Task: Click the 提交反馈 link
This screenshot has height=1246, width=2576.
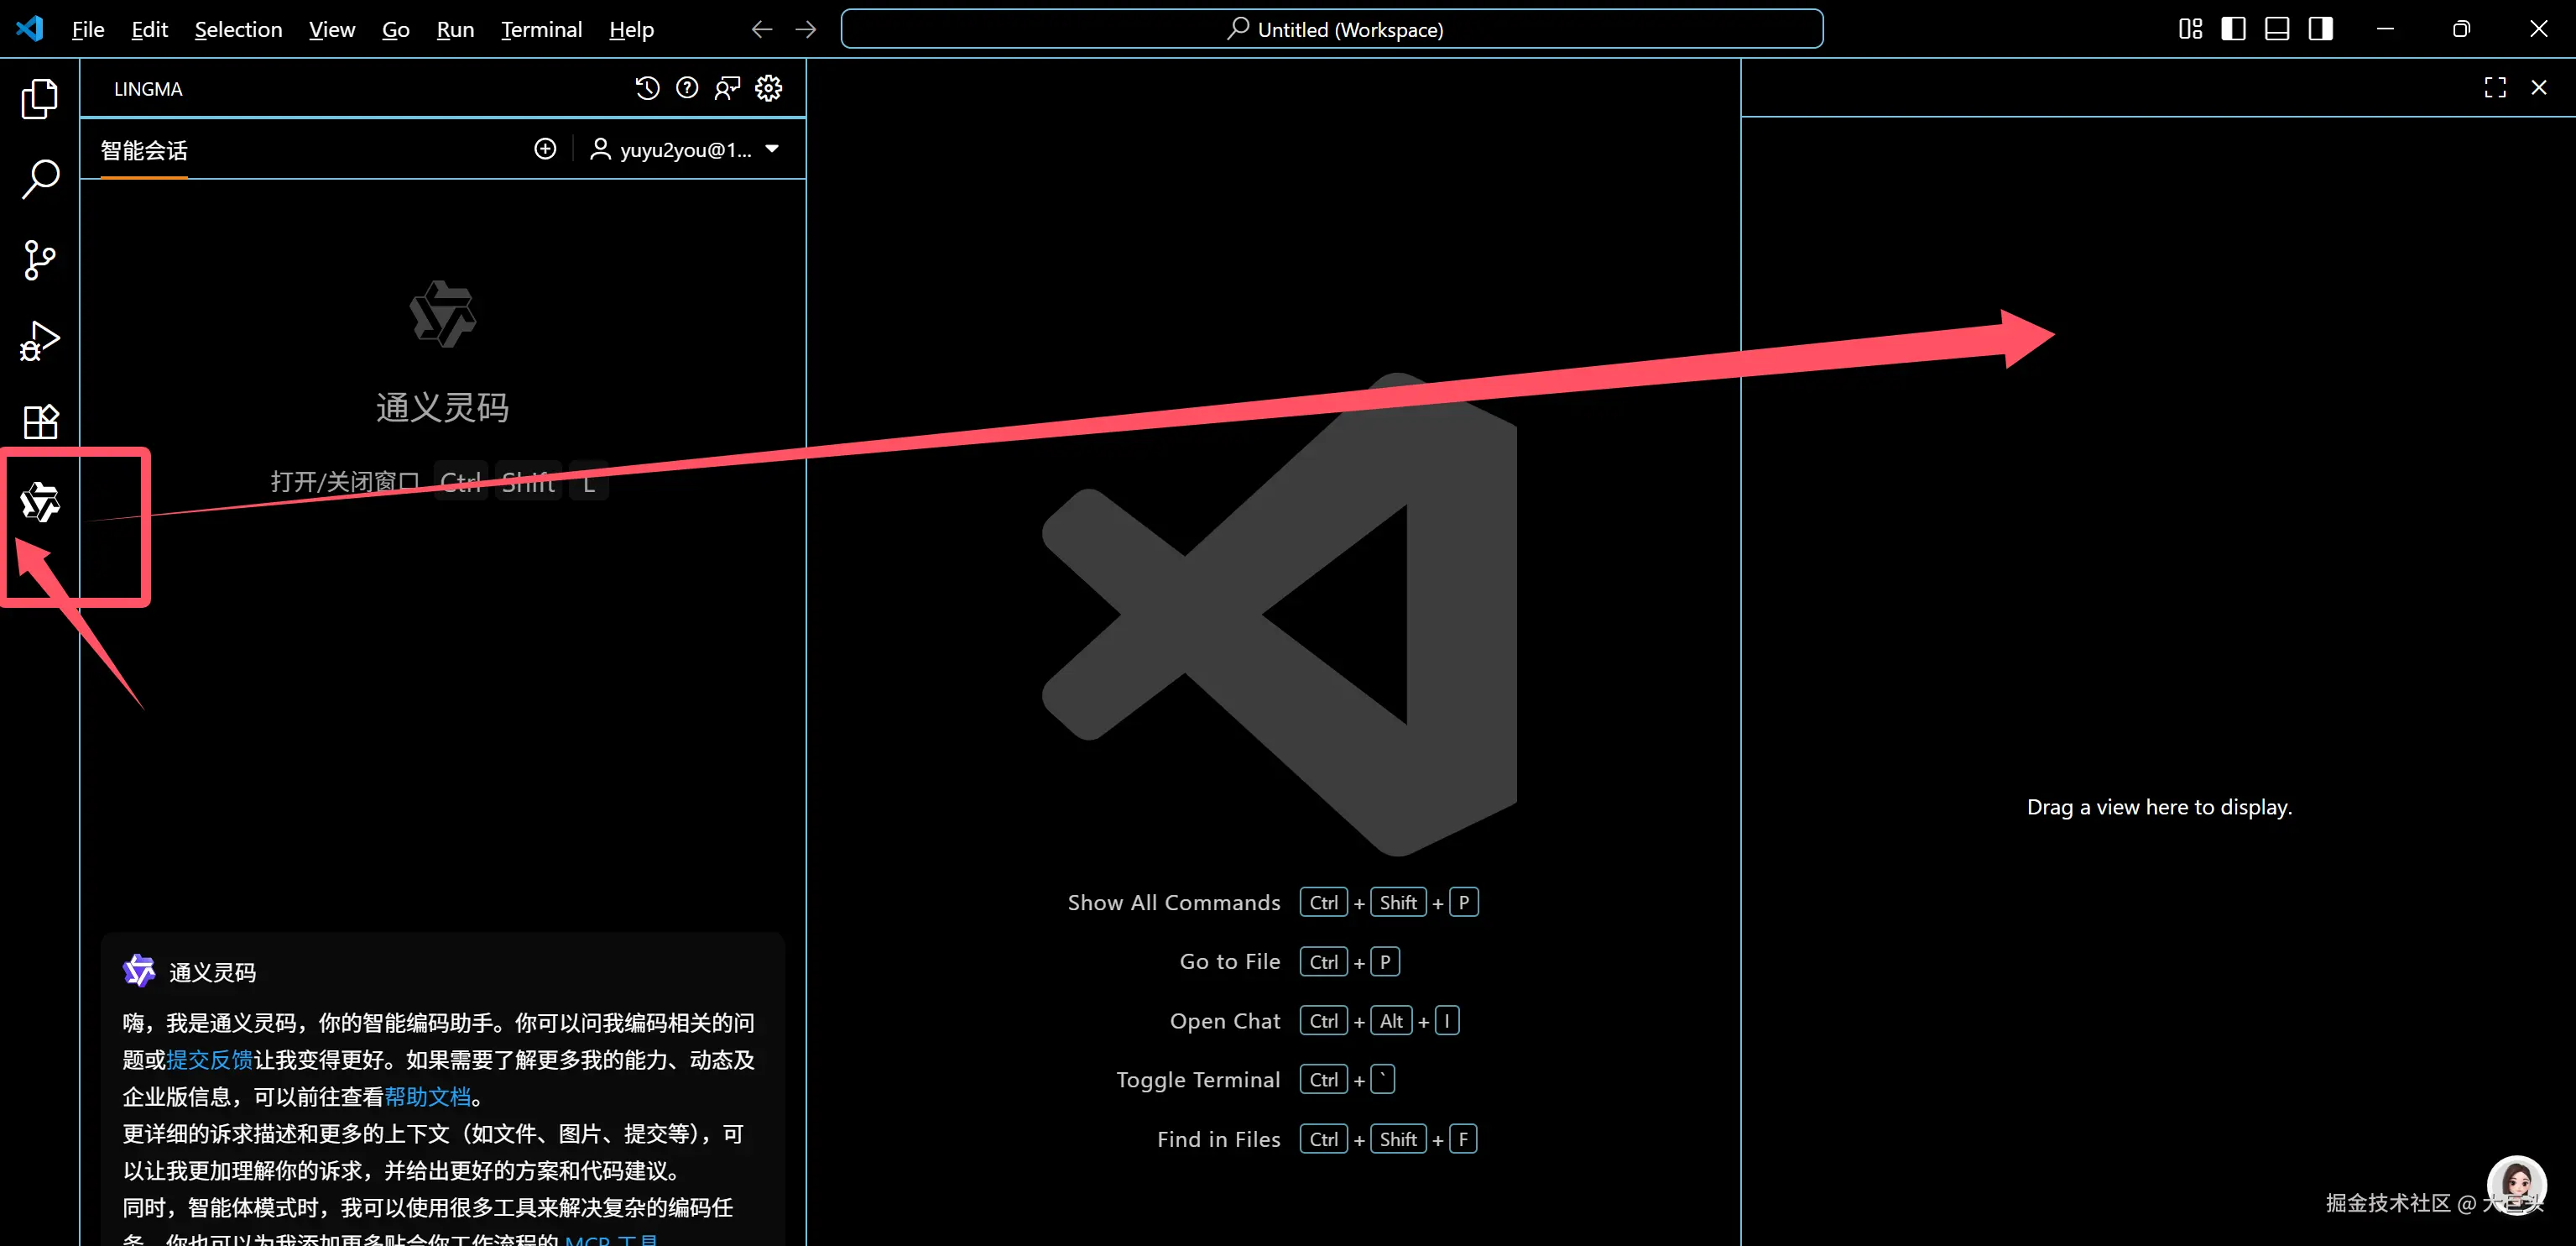Action: click(209, 1060)
